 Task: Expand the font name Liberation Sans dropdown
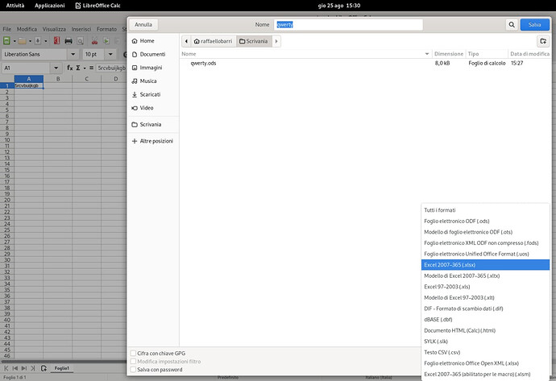(x=73, y=54)
